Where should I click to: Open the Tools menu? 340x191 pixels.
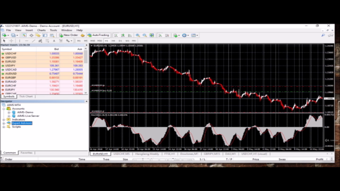click(53, 30)
